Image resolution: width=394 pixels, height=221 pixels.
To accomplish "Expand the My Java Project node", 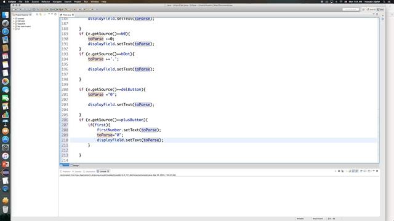I will [14, 26].
